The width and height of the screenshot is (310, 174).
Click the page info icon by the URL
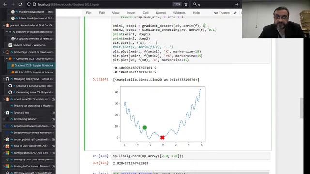click(34, 4)
